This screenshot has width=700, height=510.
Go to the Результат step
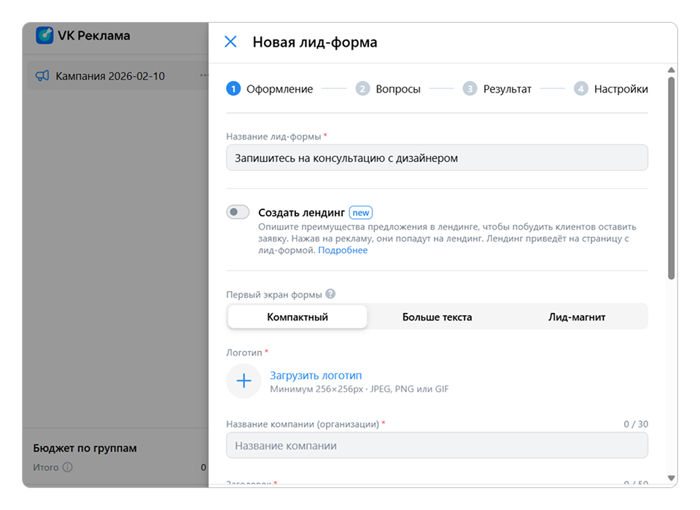point(507,89)
